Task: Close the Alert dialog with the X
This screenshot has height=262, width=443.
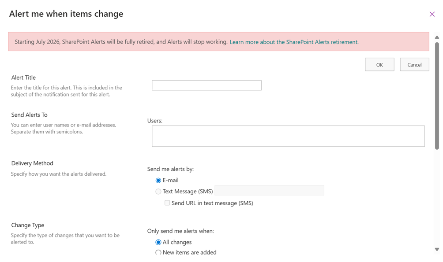Action: (432, 14)
